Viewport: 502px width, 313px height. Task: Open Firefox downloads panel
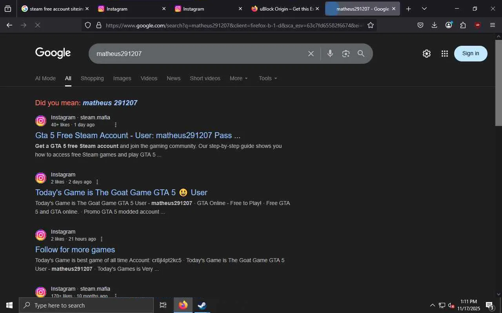pos(434,25)
